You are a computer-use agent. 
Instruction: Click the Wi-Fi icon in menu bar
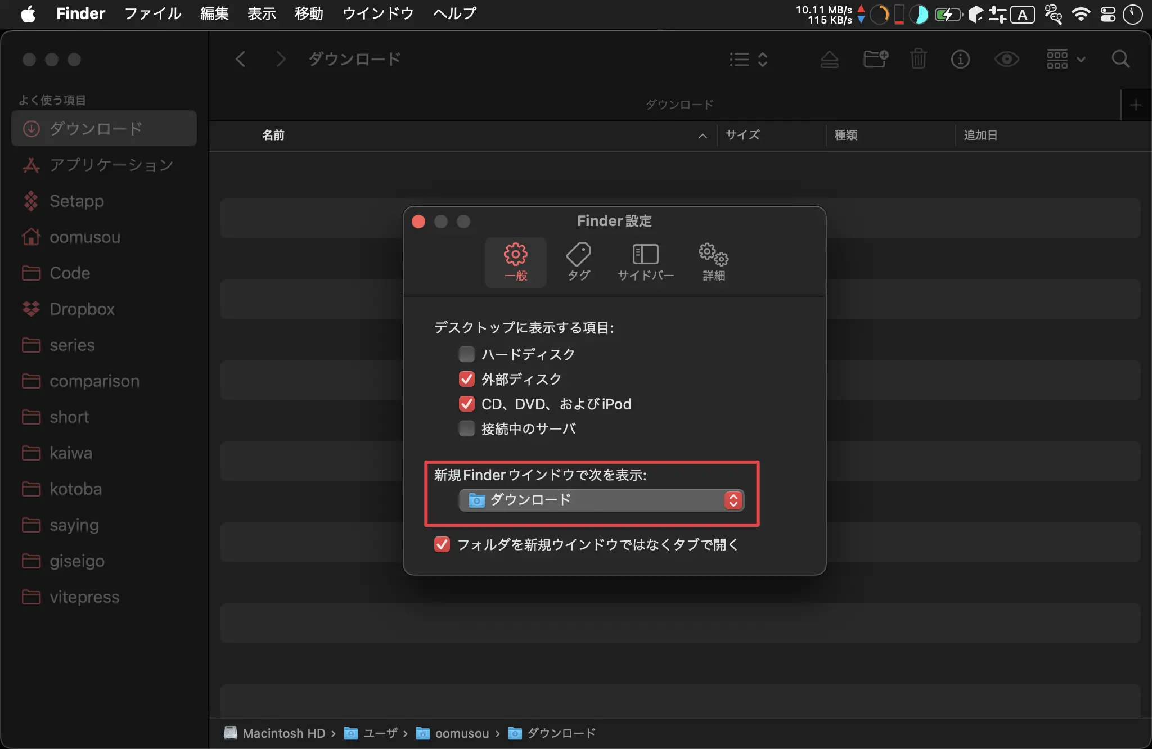click(1081, 14)
